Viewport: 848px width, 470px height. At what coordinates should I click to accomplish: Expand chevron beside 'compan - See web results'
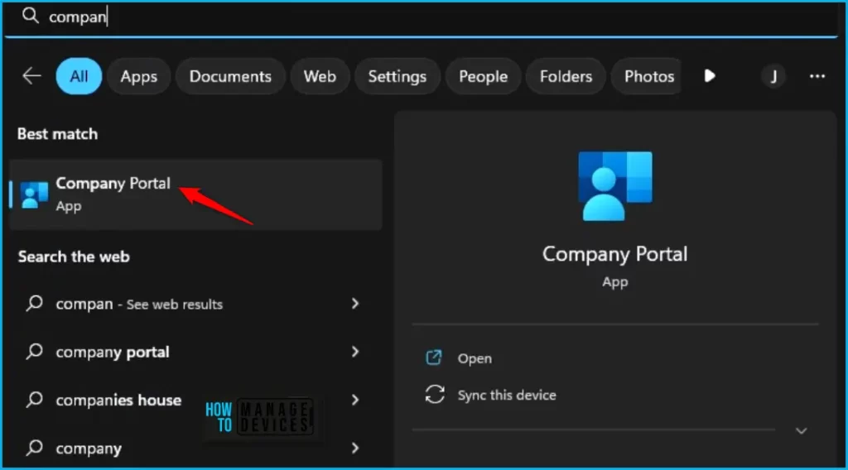(x=354, y=304)
